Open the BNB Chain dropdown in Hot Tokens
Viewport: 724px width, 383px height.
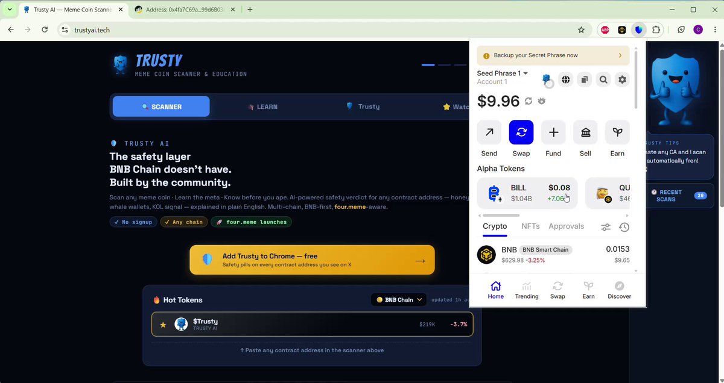(399, 299)
